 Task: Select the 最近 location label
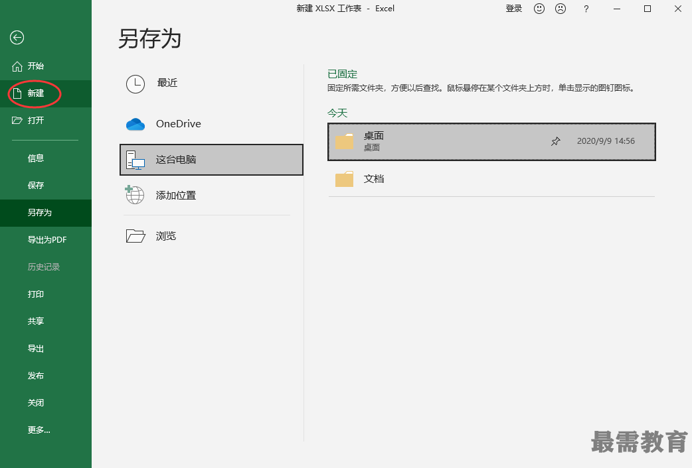(167, 83)
